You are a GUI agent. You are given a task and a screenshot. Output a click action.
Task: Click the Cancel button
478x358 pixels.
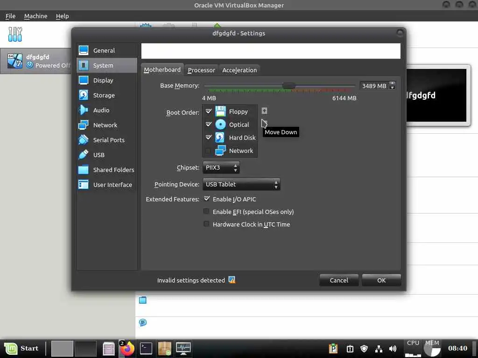[x=339, y=280]
